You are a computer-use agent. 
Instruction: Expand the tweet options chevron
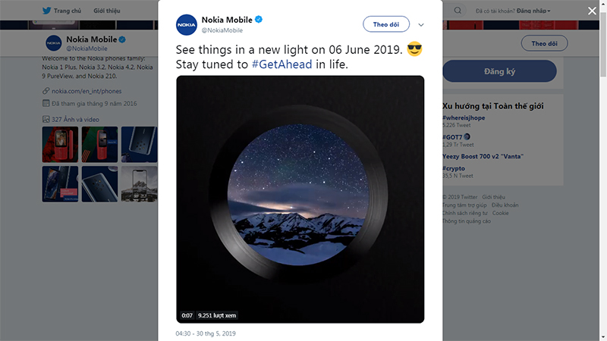421,25
